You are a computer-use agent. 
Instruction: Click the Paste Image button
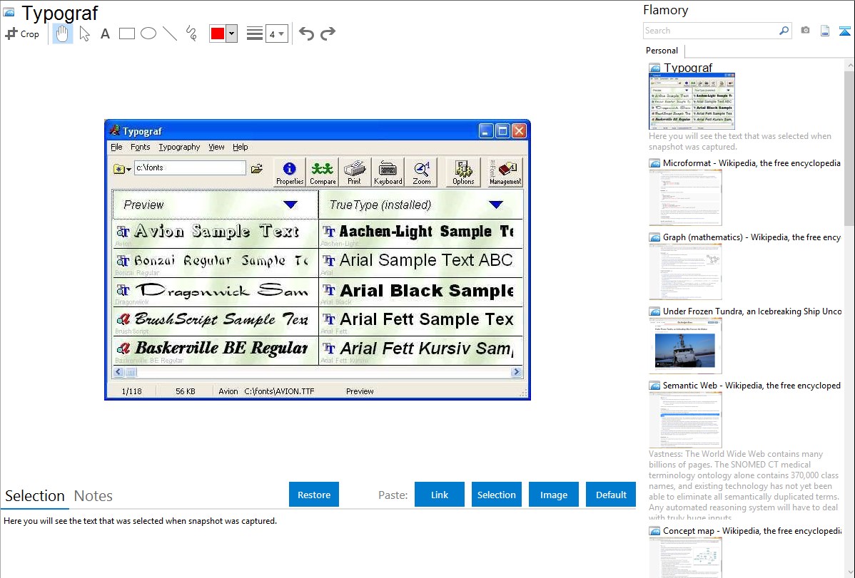tap(553, 495)
